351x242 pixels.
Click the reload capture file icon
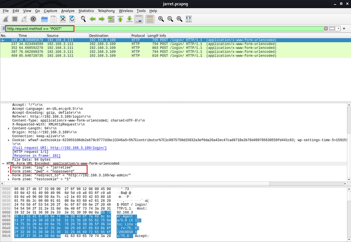pyautogui.click(x=72, y=19)
